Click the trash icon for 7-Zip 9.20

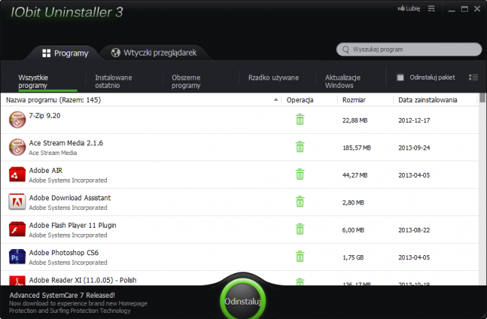tap(300, 119)
